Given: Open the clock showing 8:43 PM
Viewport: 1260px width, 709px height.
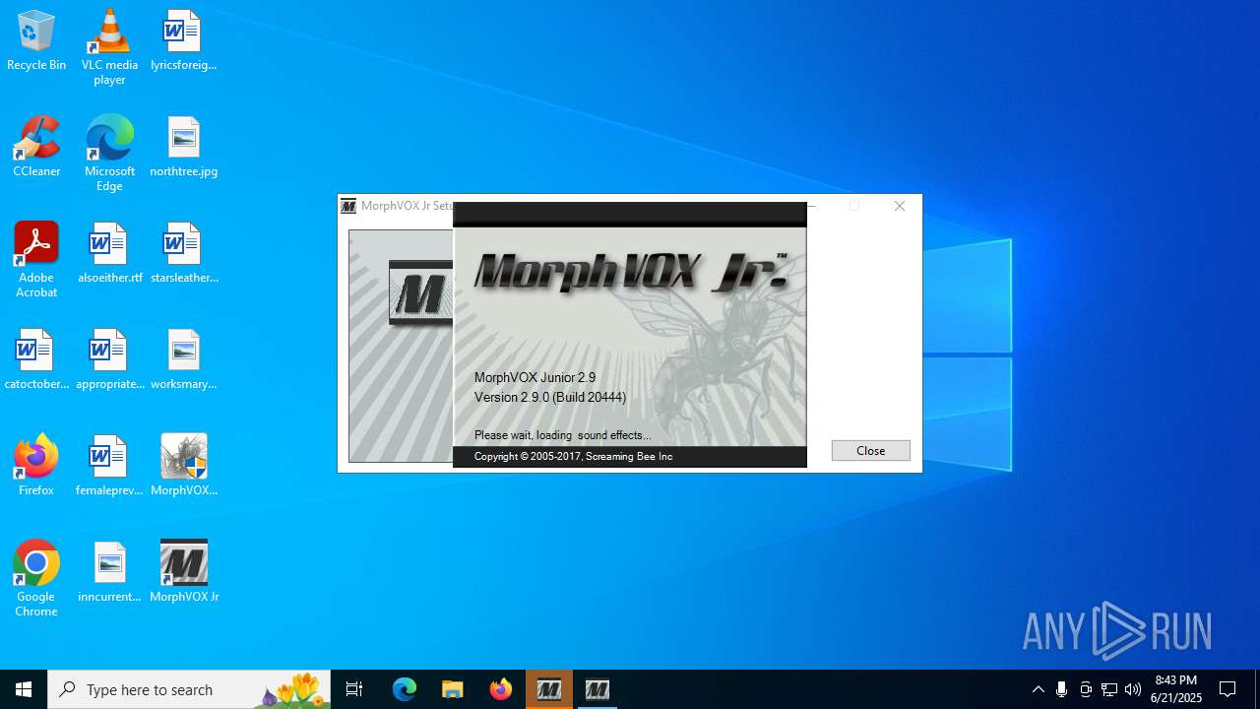Looking at the screenshot, I should click(1176, 689).
